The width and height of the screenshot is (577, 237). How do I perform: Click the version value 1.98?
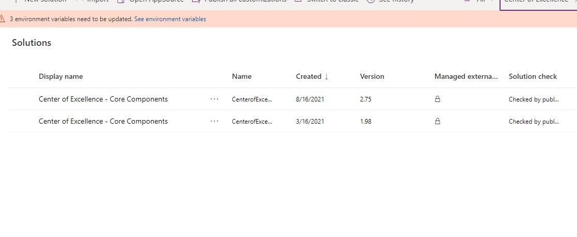tap(366, 121)
